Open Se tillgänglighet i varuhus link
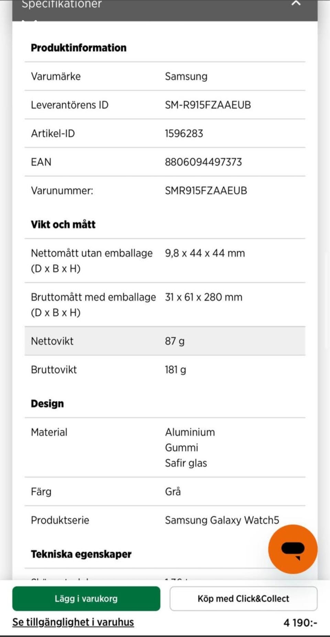330x637 pixels. point(73,622)
